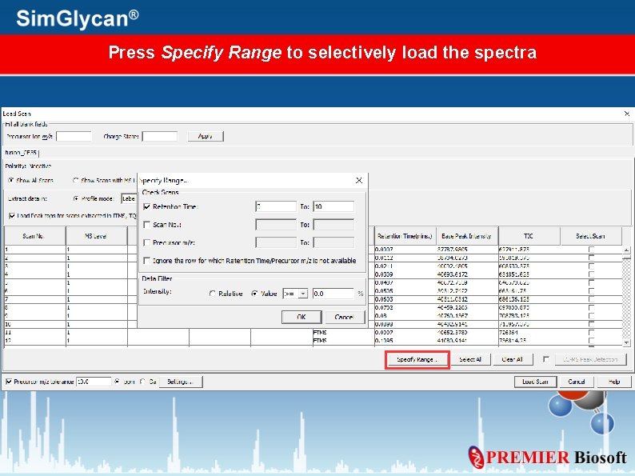Toggle the Retention Time checkbox
Viewport: 635px width, 476px height.
point(147,206)
